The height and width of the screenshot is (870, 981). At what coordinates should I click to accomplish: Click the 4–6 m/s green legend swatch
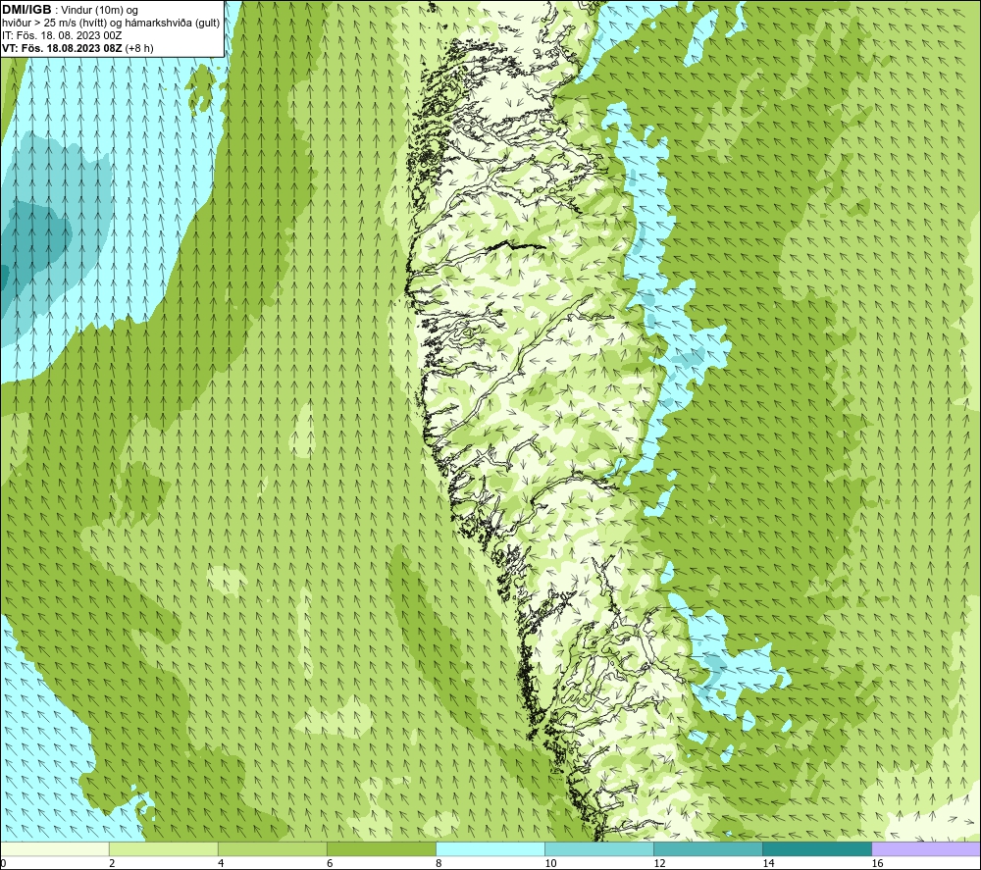tap(272, 848)
